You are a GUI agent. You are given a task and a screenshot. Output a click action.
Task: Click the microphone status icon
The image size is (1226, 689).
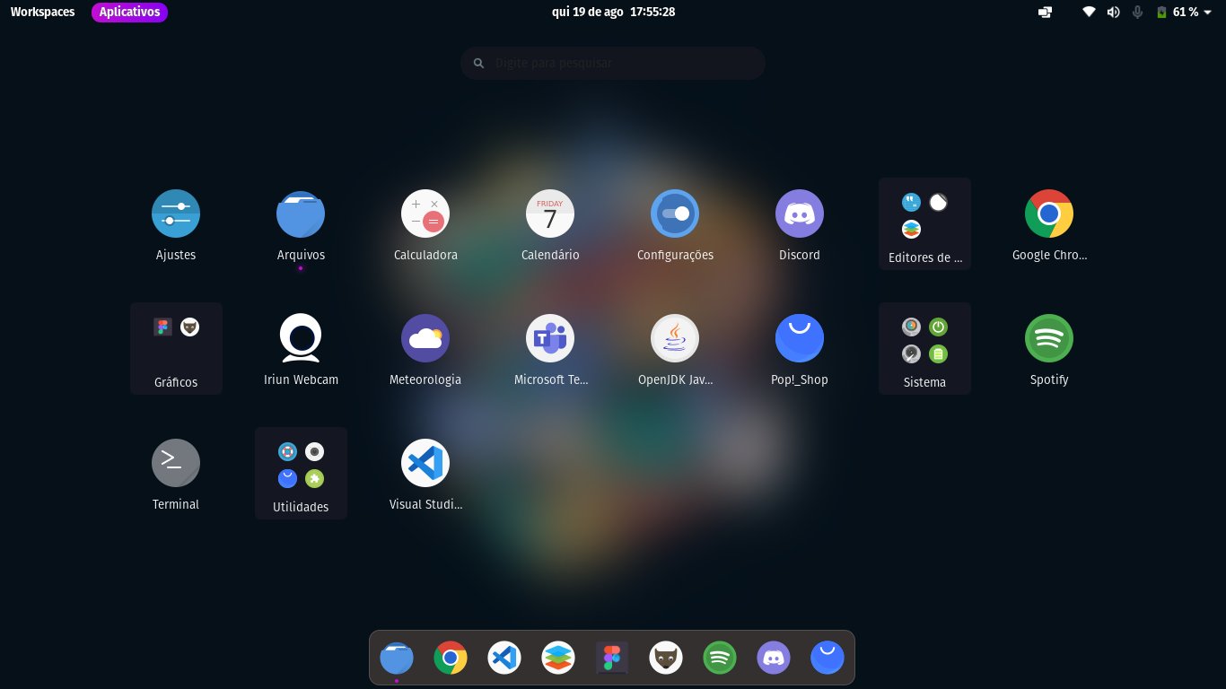pyautogui.click(x=1137, y=12)
